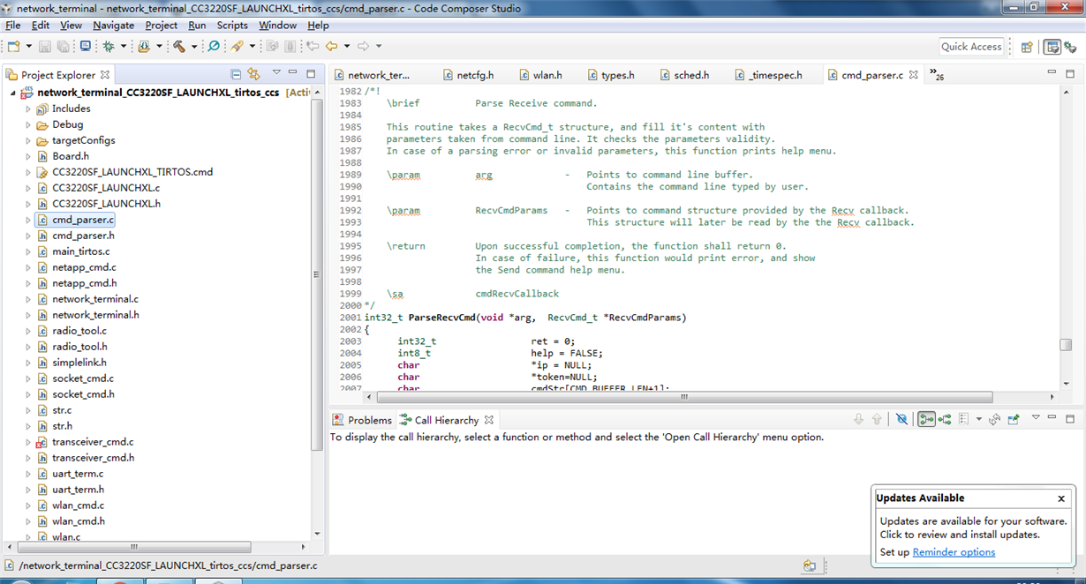
Task: Click the New file toolbar icon
Action: [x=15, y=46]
